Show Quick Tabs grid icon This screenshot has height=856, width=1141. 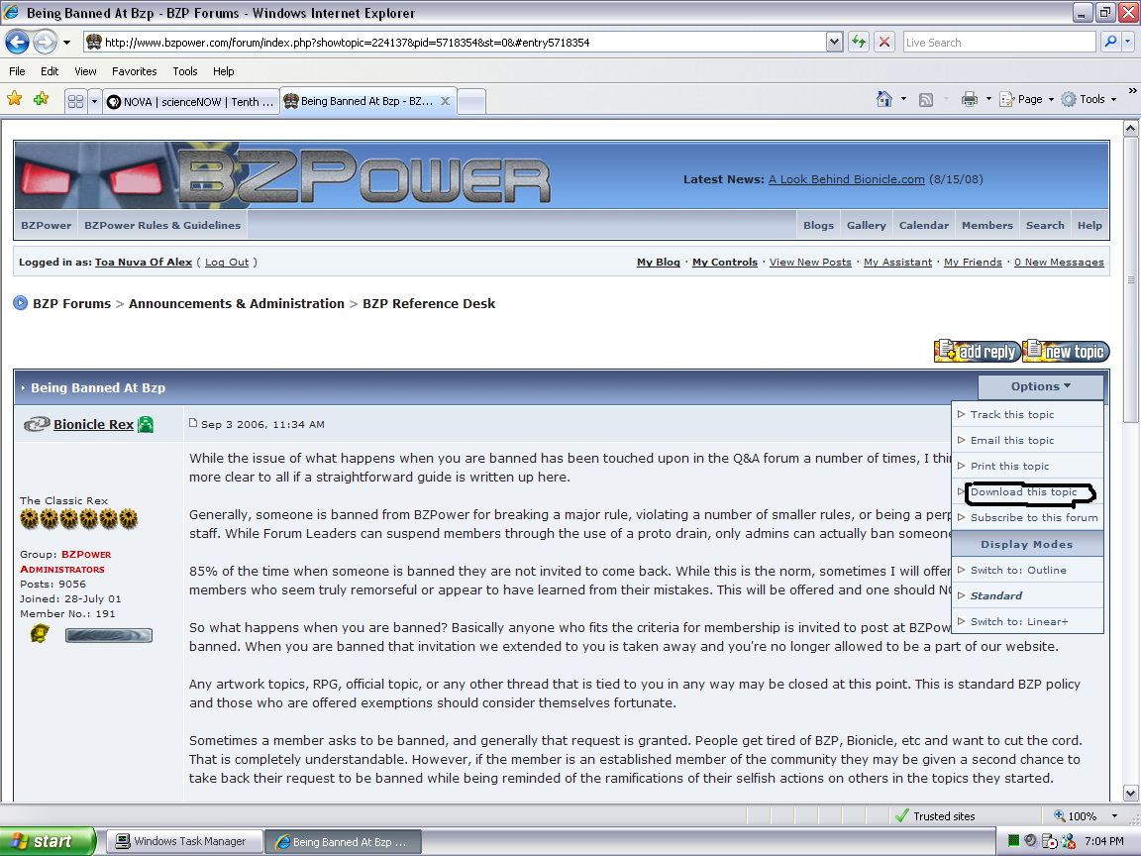[x=75, y=101]
